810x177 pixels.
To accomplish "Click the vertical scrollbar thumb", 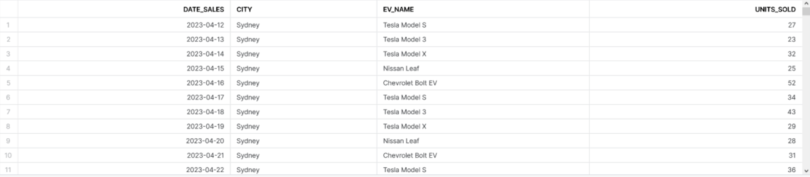I will tap(806, 11).
